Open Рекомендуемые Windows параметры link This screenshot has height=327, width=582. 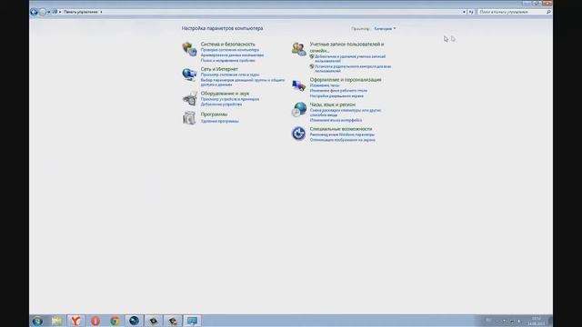click(342, 134)
